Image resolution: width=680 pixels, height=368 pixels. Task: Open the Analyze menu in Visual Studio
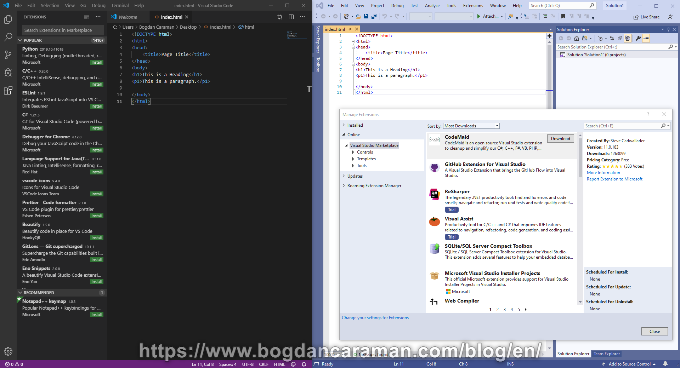tap(432, 5)
